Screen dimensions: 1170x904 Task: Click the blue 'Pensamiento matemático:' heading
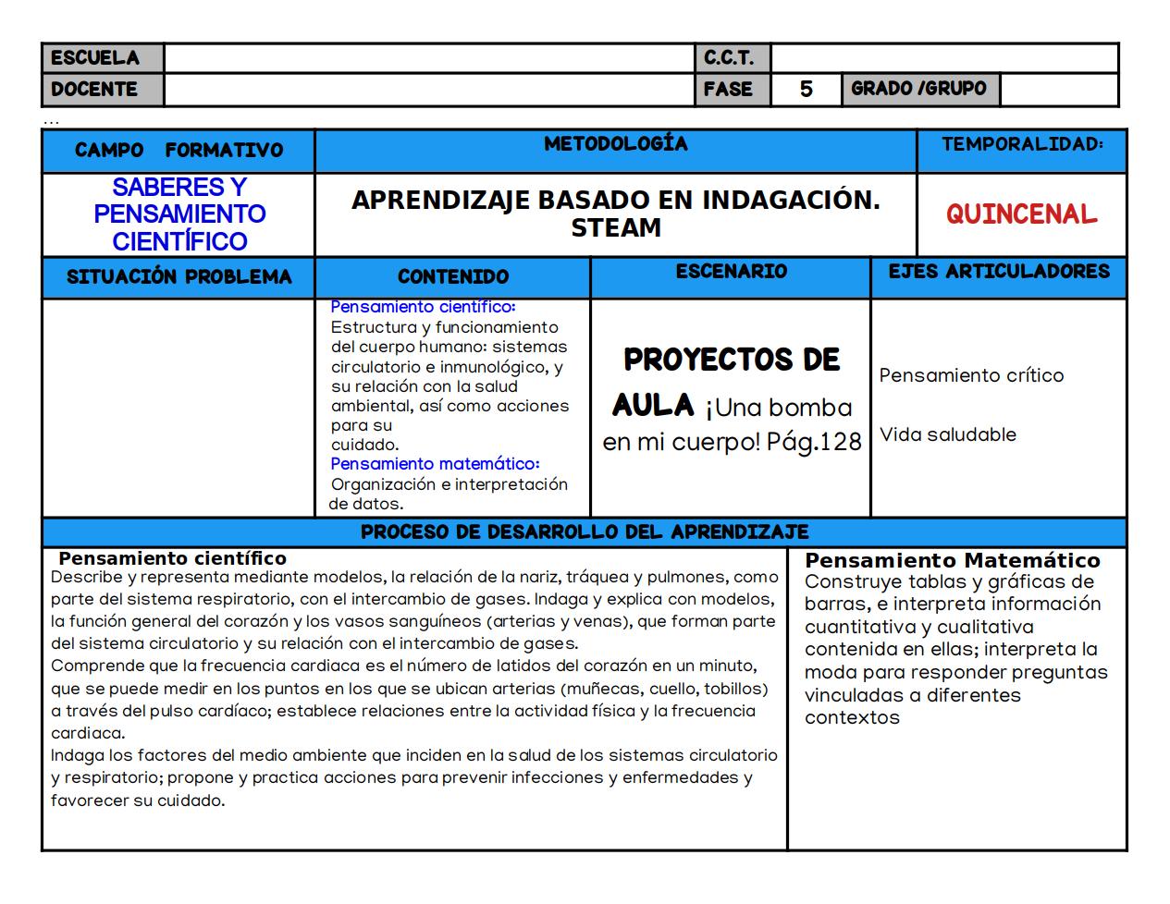pos(435,464)
